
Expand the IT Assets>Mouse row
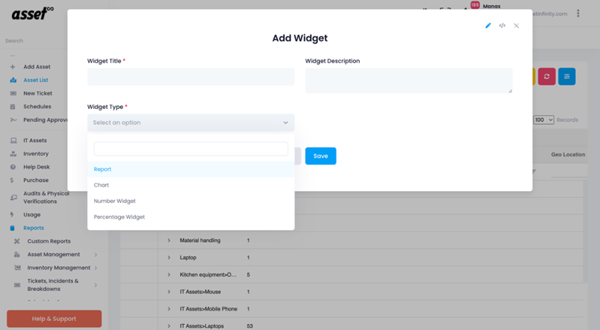click(169, 292)
